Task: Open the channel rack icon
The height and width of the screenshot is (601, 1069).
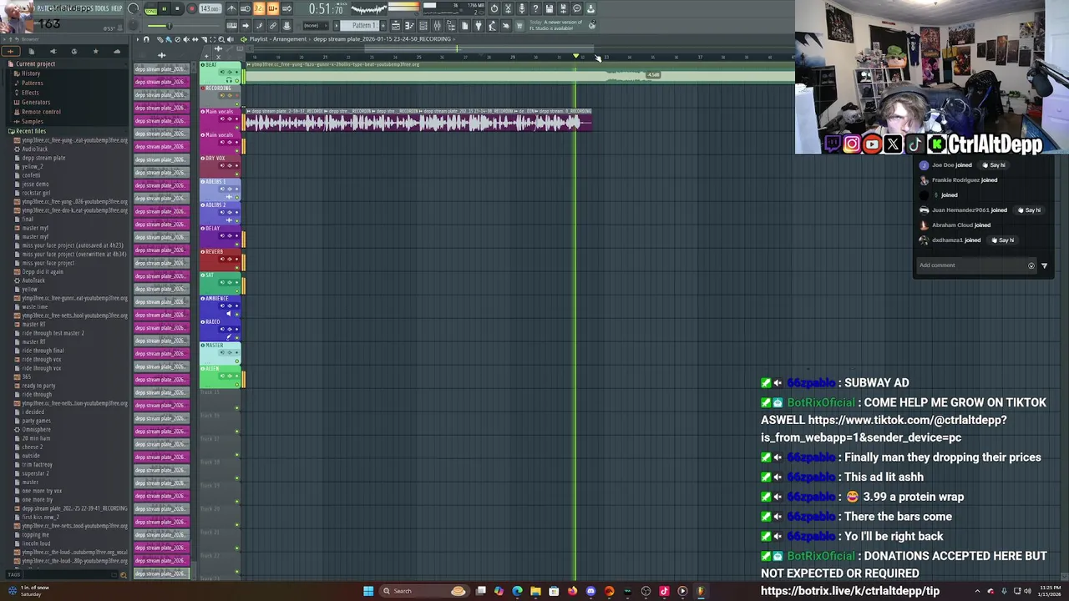Action: 423,26
